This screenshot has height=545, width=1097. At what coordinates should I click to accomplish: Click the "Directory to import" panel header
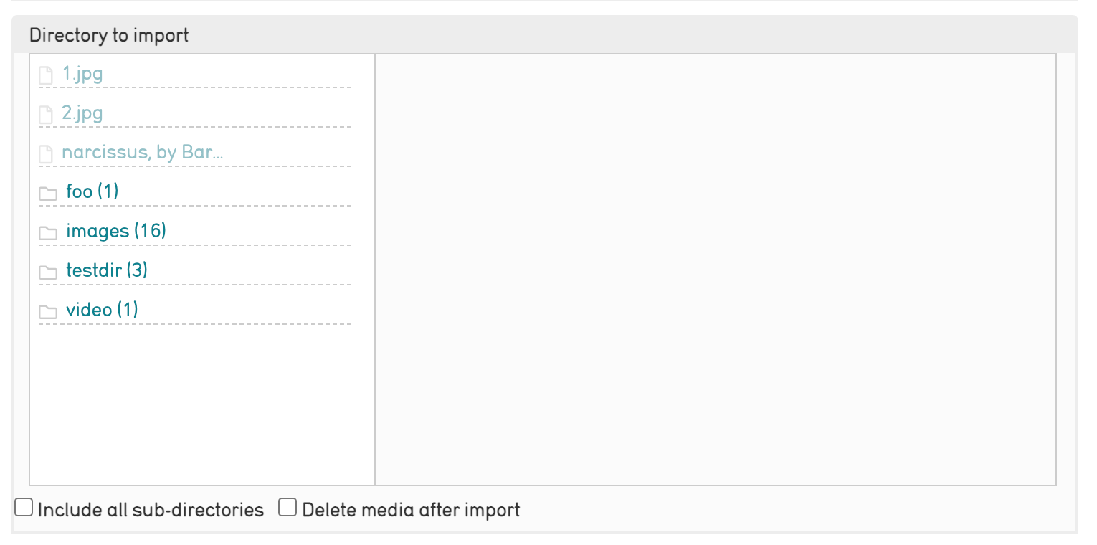click(x=109, y=35)
